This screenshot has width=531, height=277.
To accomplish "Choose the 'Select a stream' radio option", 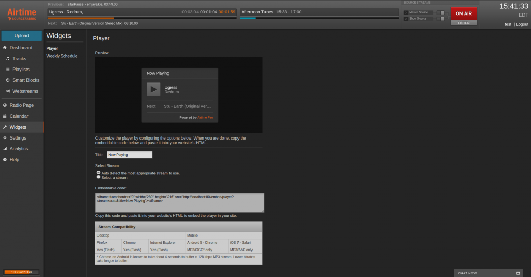I will pyautogui.click(x=99, y=177).
